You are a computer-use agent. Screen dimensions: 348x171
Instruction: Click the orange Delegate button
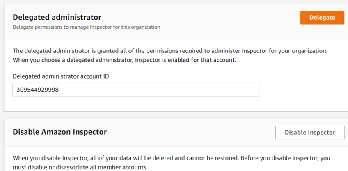[322, 18]
